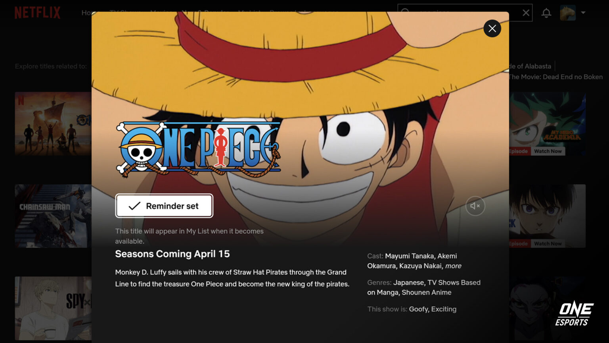Open notifications via the bell icon
Screen dimensions: 609x343
(547, 13)
